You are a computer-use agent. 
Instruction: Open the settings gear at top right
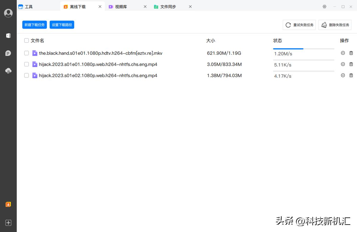324,6
